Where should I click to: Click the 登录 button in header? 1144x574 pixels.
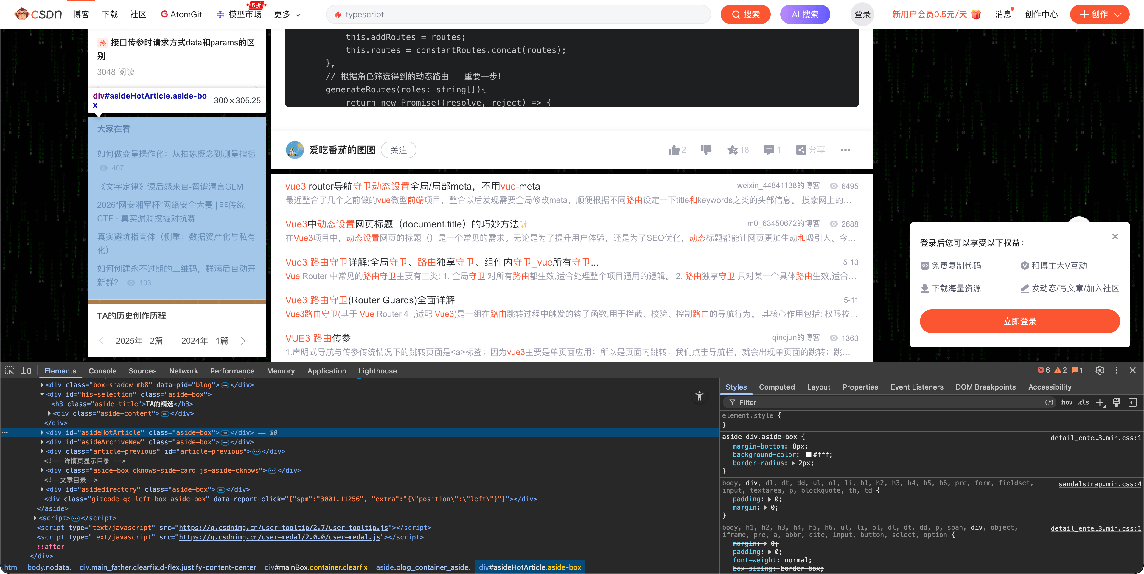point(862,14)
